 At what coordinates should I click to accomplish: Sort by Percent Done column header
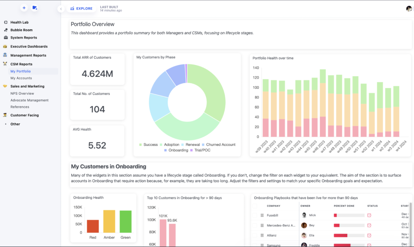pyautogui.click(x=344, y=206)
